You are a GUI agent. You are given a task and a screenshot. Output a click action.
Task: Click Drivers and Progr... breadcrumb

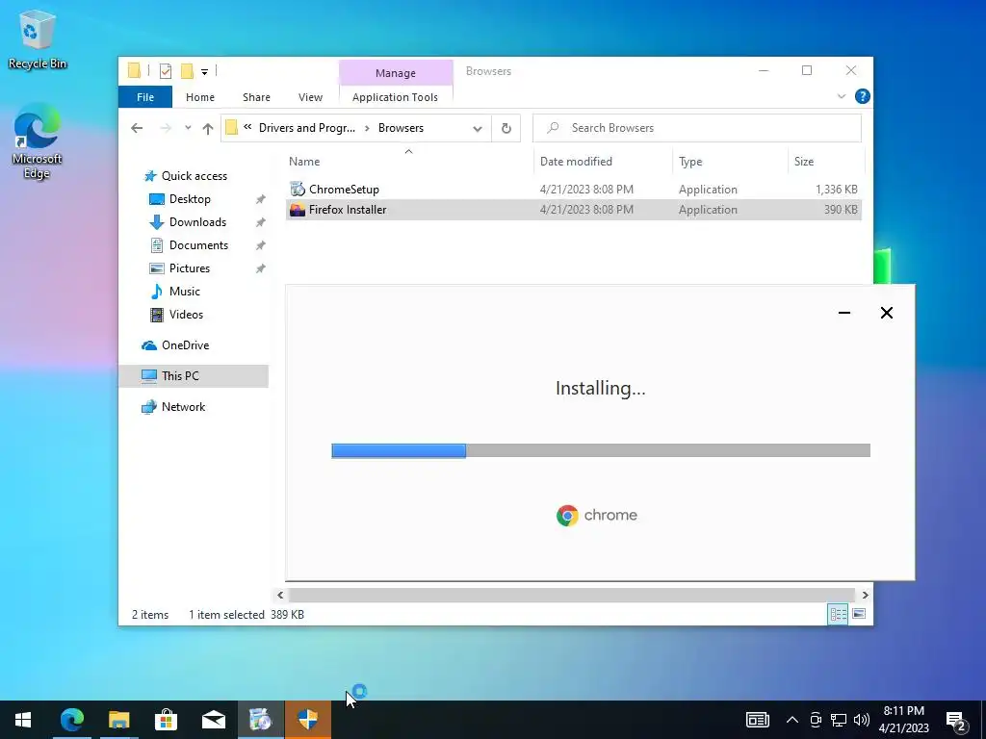(307, 128)
